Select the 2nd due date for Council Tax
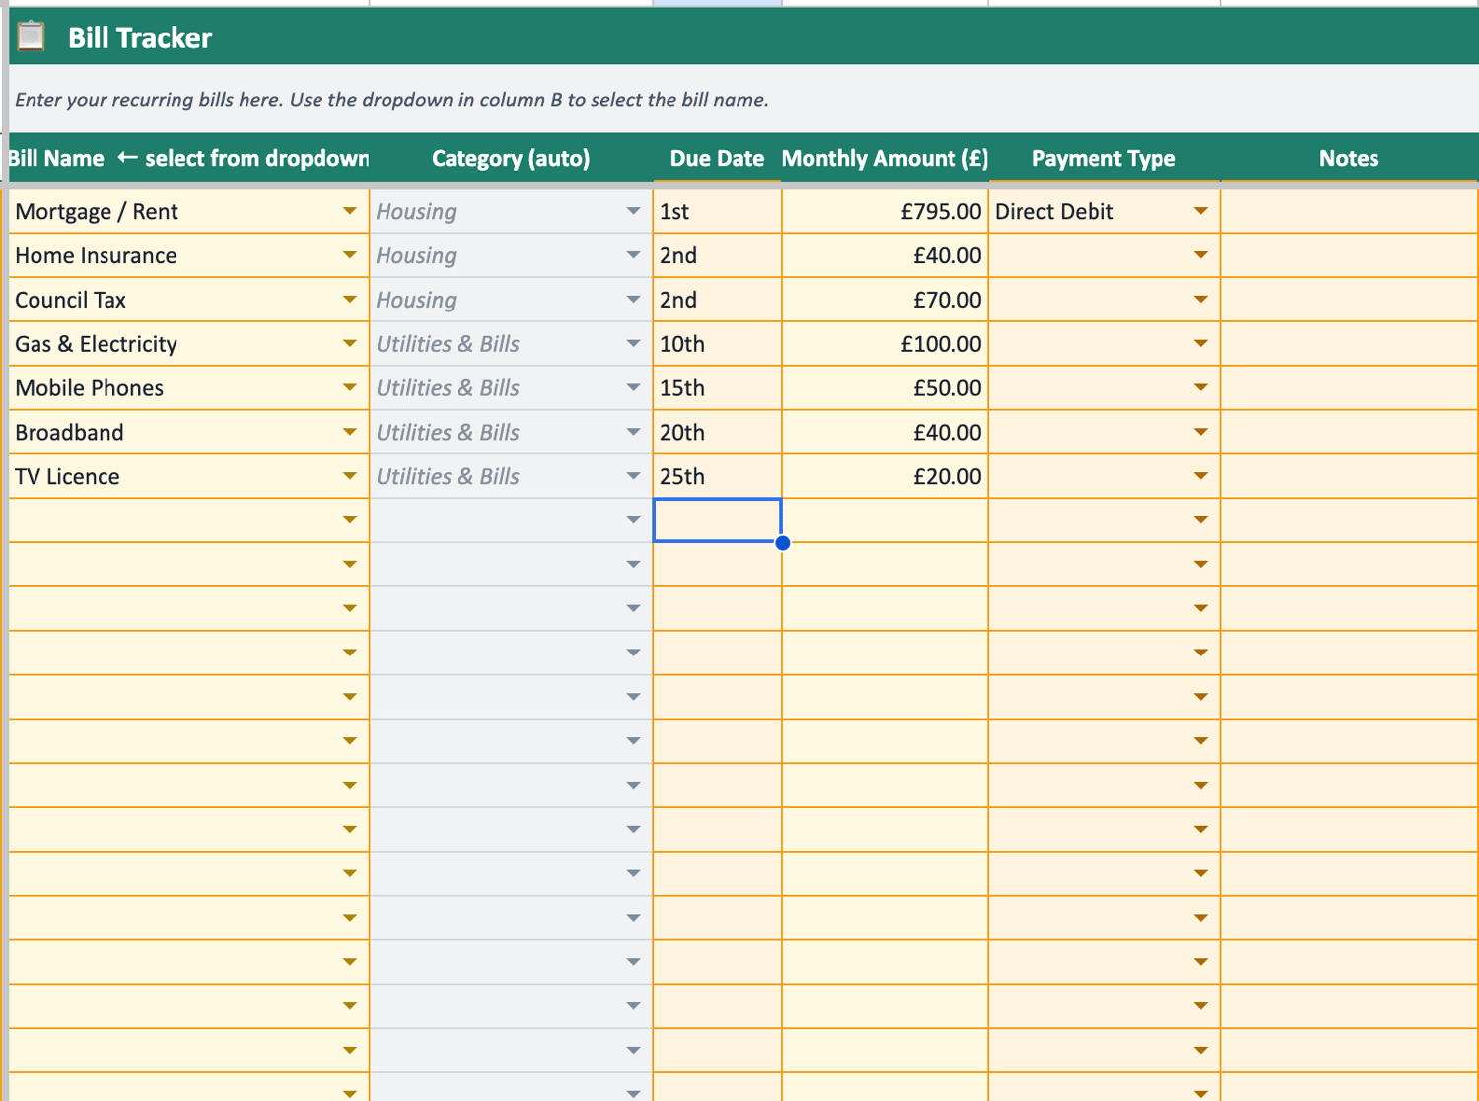The image size is (1479, 1101). coord(717,300)
